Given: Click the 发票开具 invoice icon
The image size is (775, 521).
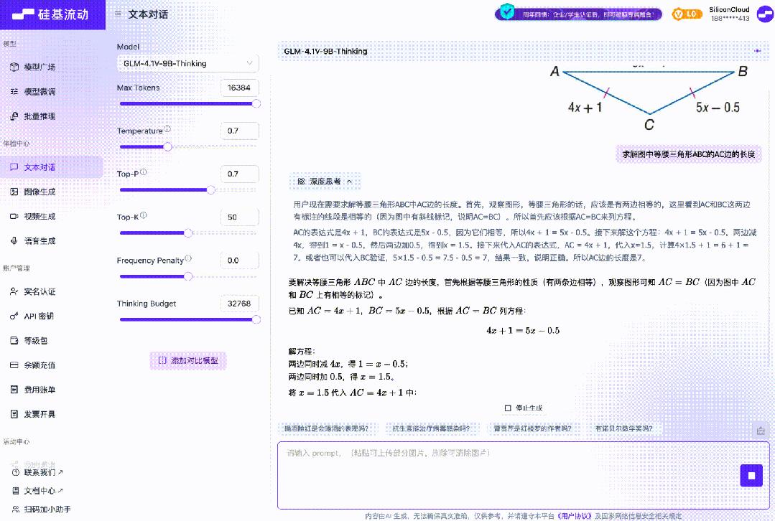Looking at the screenshot, I should click(14, 414).
